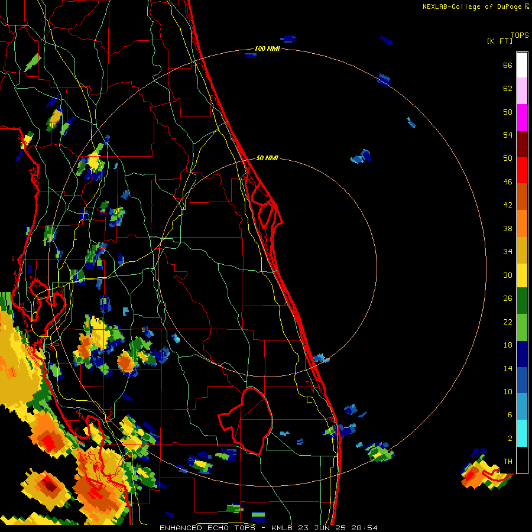This screenshot has width=532, height=532.
Task: Click the black threshold swatch in legend
Action: pos(522,460)
